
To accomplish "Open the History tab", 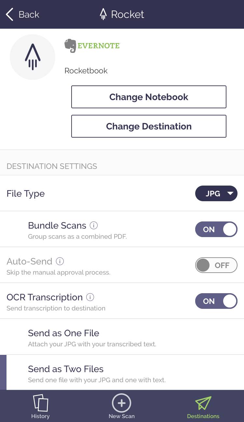I will (40, 406).
